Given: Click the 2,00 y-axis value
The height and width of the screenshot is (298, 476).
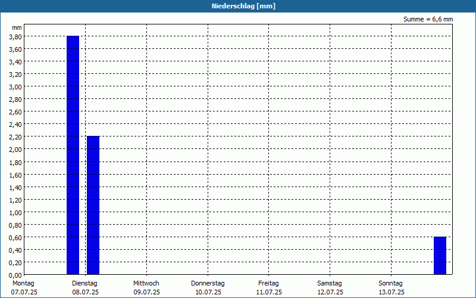Looking at the screenshot, I should 15,150.
